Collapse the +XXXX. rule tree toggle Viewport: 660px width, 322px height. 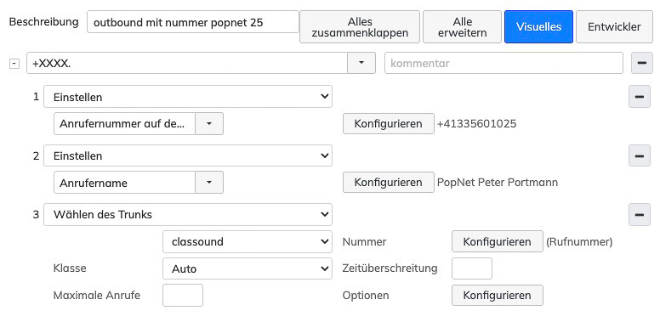point(14,64)
